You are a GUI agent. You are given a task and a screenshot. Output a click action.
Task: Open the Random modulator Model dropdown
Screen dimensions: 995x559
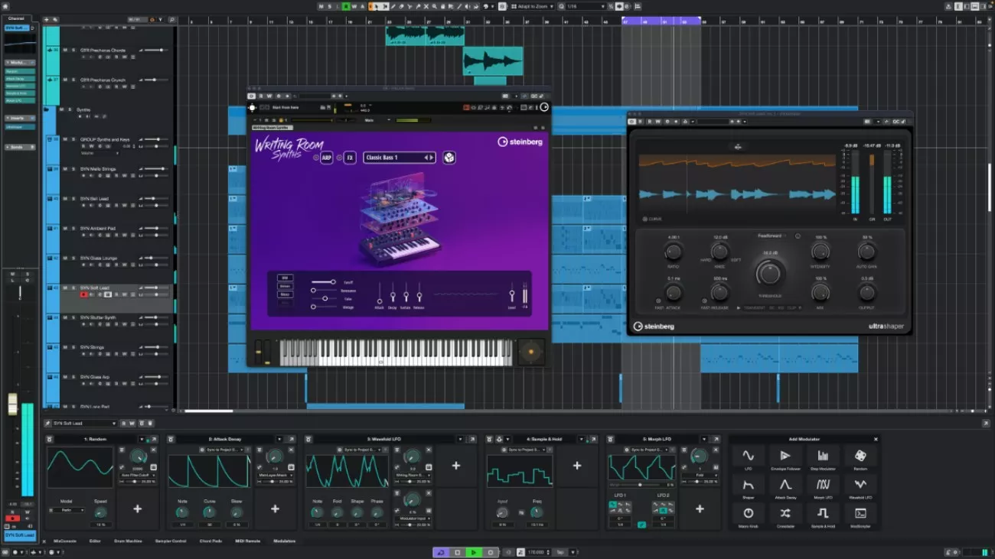[x=66, y=510]
